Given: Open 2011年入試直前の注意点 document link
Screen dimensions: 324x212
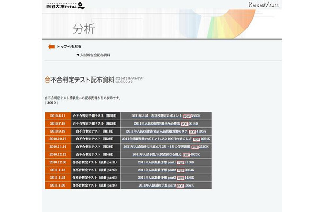Looking at the screenshot, I should click(157, 147).
